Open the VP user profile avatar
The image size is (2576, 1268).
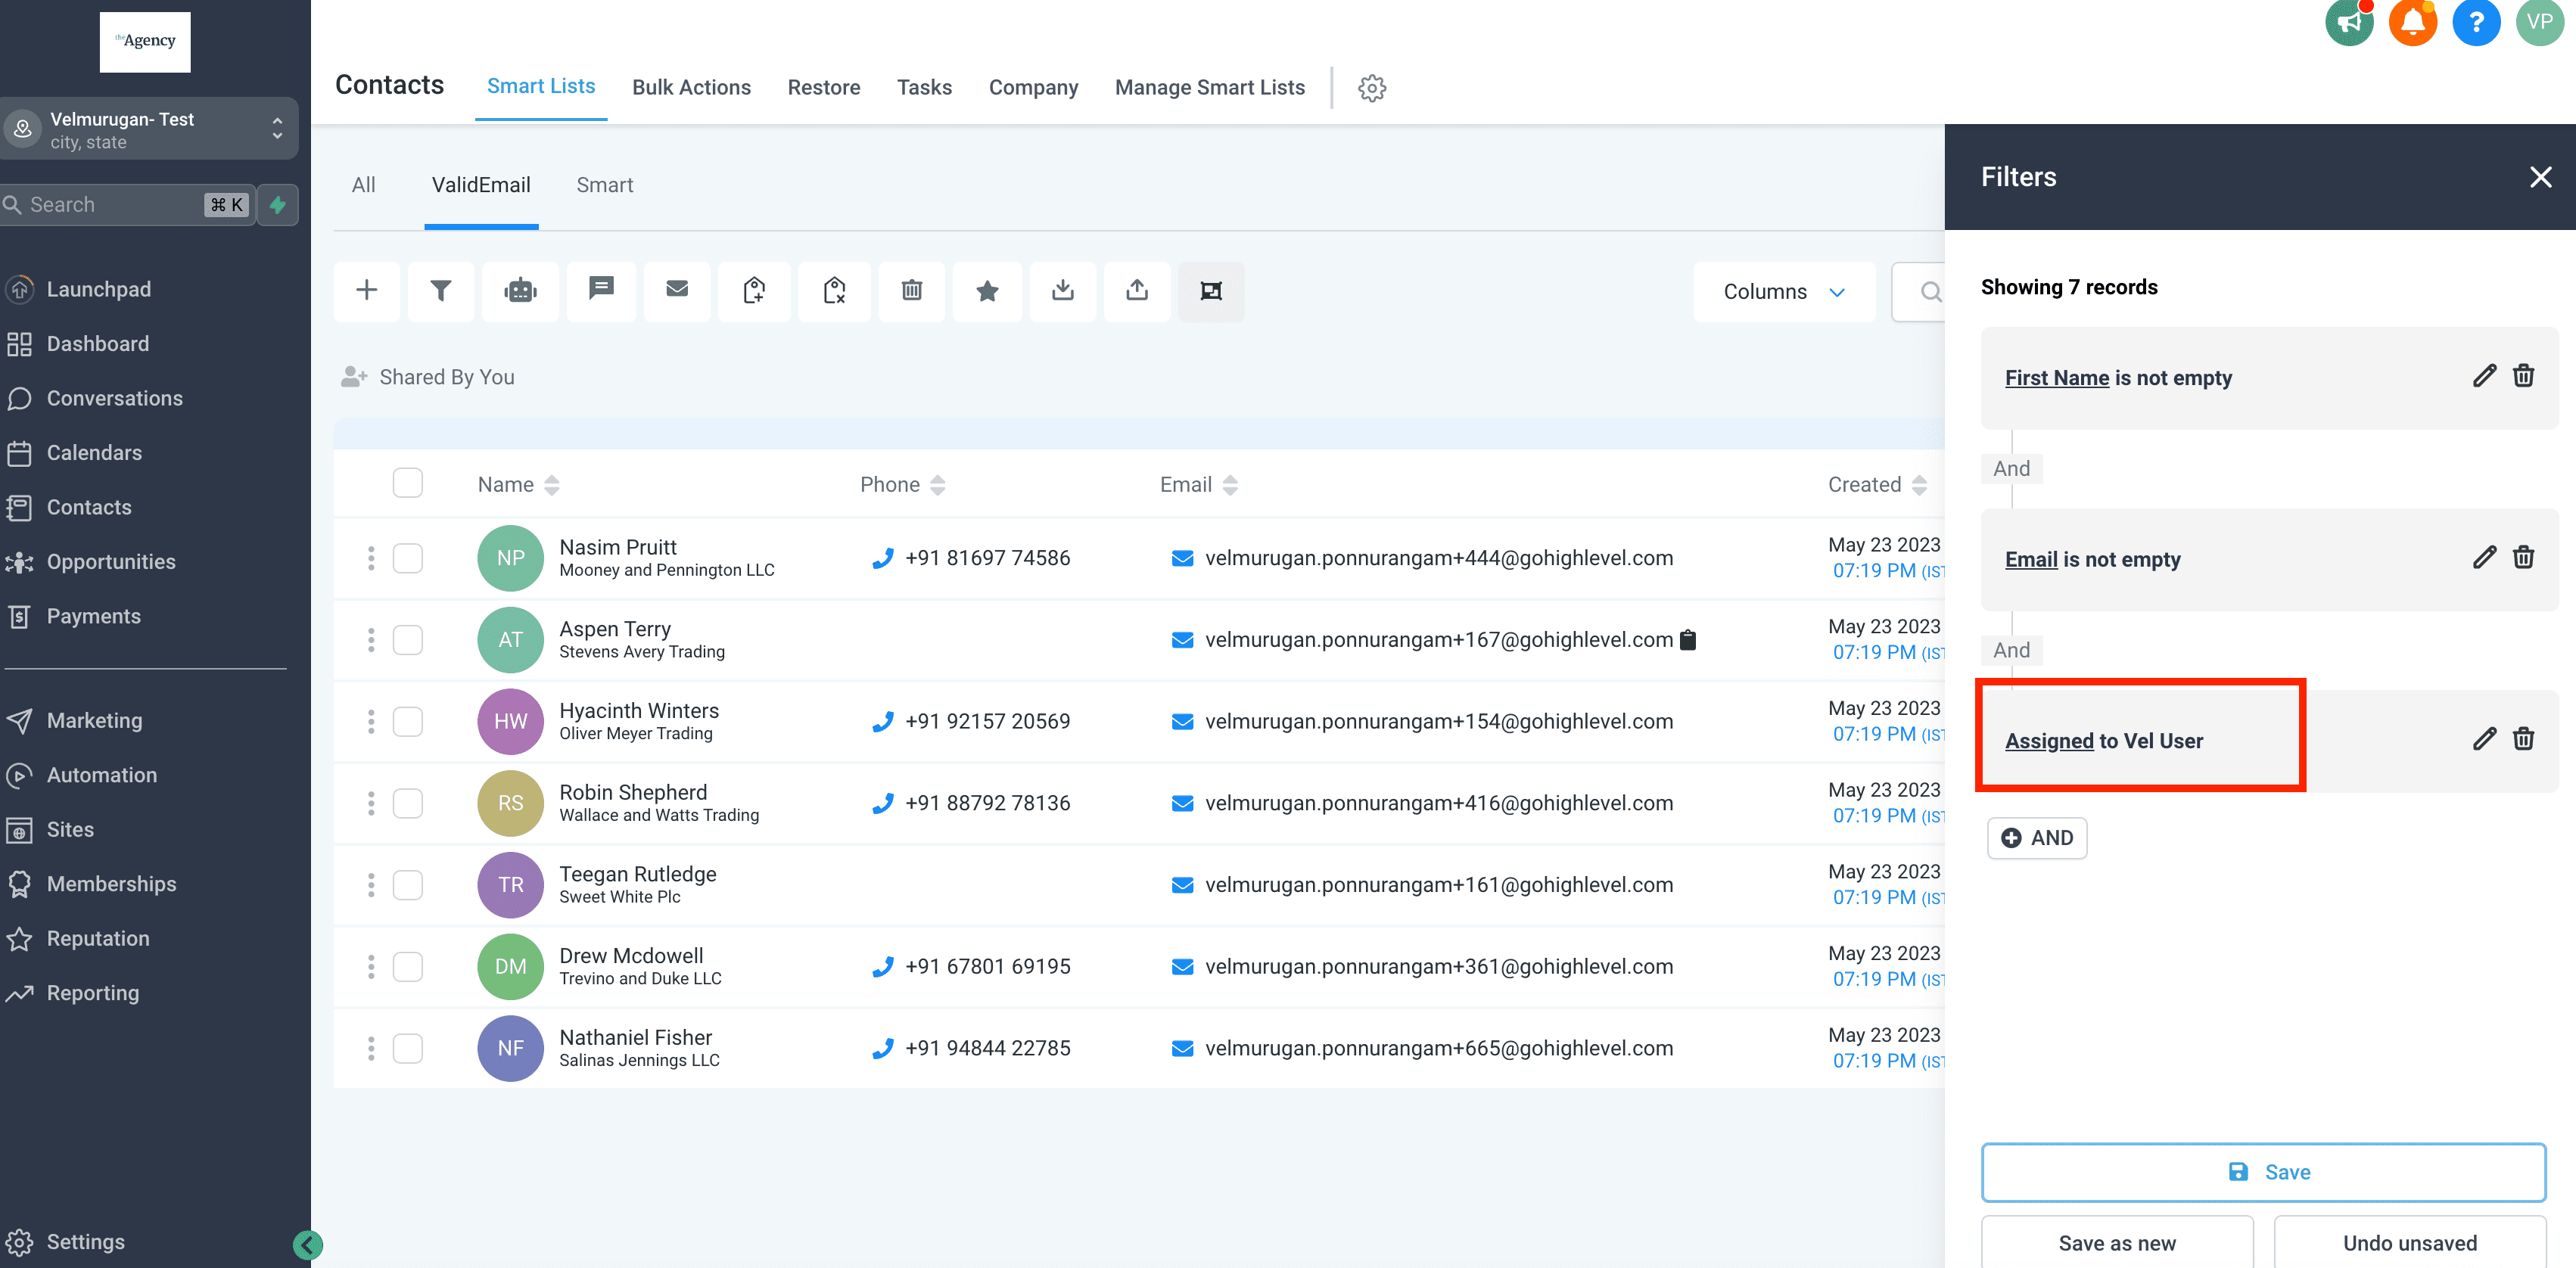(2540, 22)
